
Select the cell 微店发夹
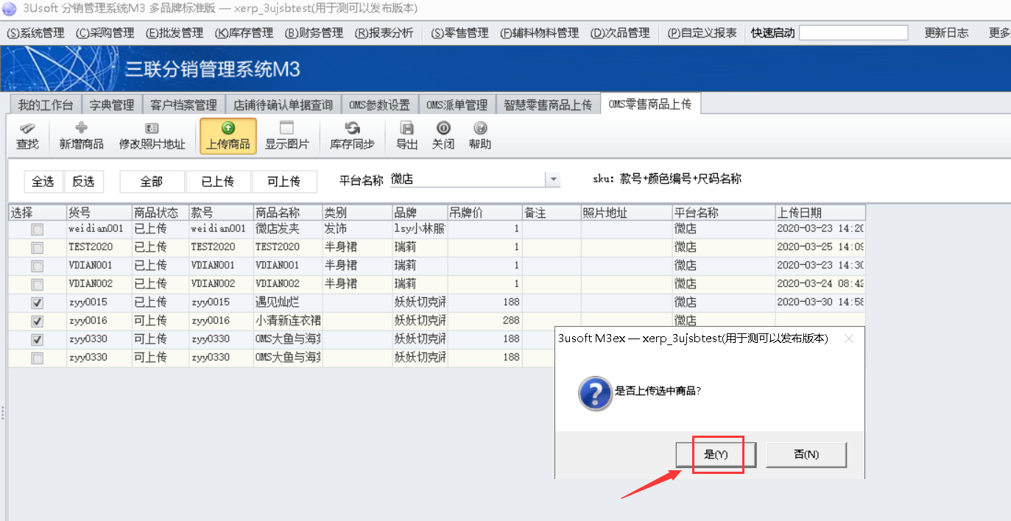(x=288, y=230)
